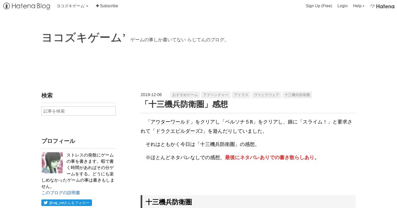View the profile avatar image
Image resolution: width=397 pixels, height=208 pixels.
pyautogui.click(x=52, y=163)
